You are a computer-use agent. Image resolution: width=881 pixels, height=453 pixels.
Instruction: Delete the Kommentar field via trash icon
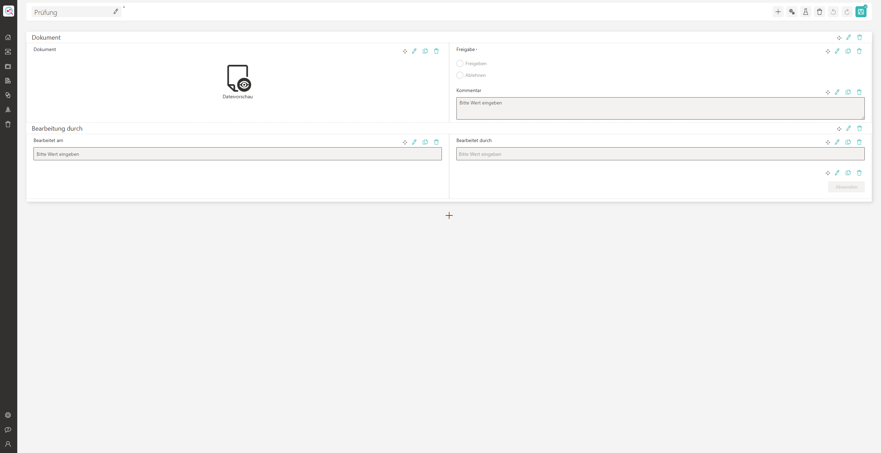859,92
